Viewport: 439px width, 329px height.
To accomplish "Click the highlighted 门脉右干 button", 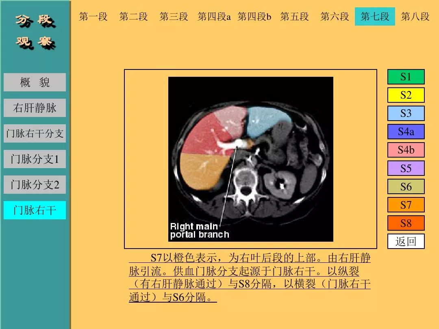I will click(x=35, y=210).
